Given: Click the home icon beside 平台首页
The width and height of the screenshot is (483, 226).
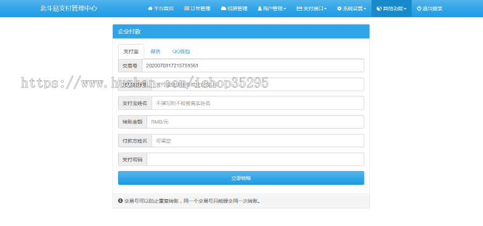Looking at the screenshot, I should 150,9.
